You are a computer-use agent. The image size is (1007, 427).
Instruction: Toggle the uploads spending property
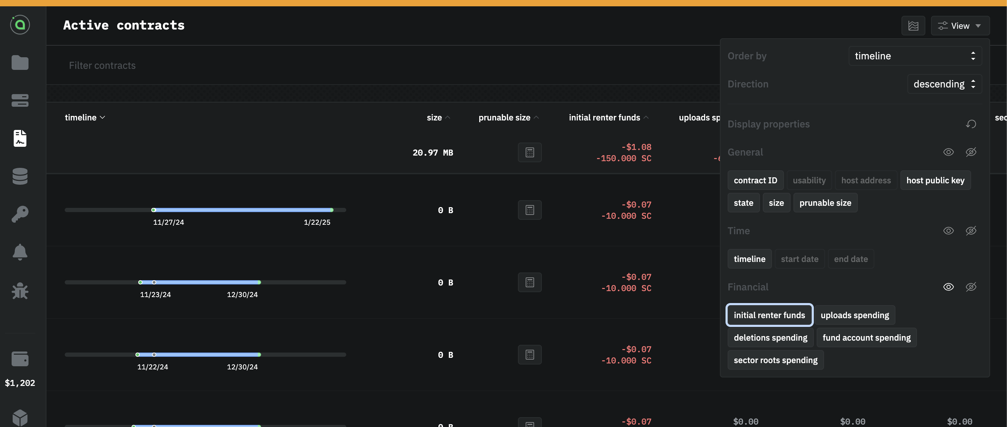[855, 315]
